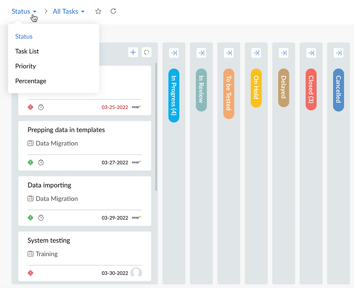Image resolution: width=354 pixels, height=288 pixels.
Task: Expand the In Progress column arrow
Action: pyautogui.click(x=174, y=53)
